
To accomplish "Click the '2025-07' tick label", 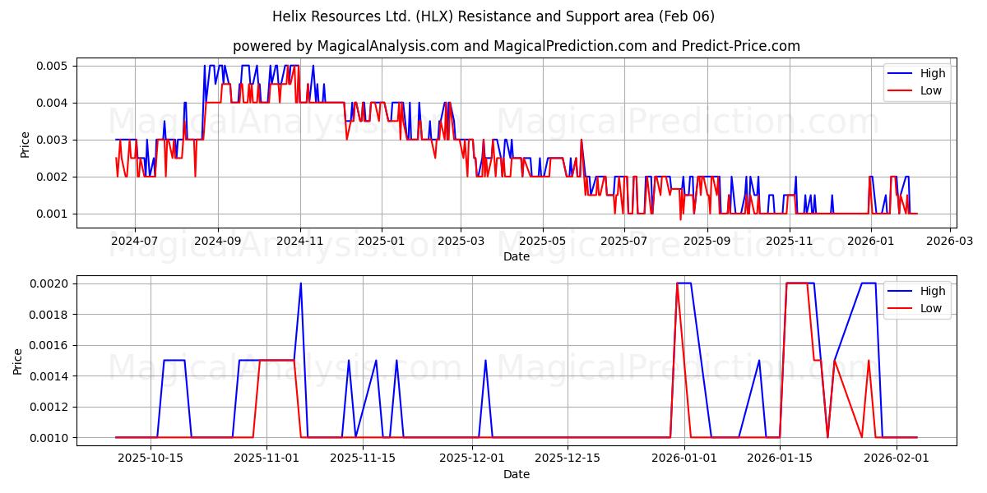I will click(625, 242).
